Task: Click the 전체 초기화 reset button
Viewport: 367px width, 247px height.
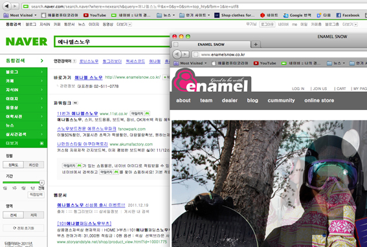Action: pyautogui.click(x=23, y=228)
